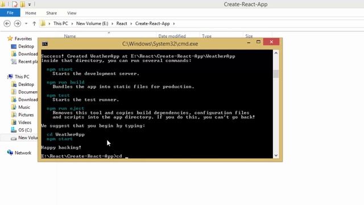
Task: Select New Volume (E:) breadcrumb
Action: click(x=92, y=23)
